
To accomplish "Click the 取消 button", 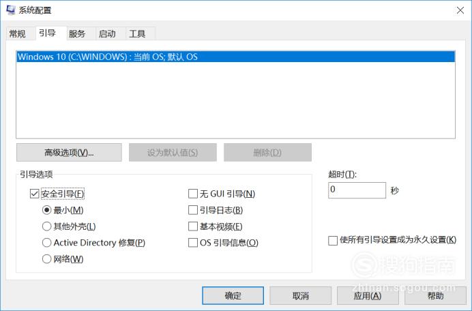I will pos(300,295).
